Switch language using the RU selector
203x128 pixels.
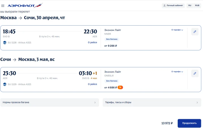click(x=190, y=6)
